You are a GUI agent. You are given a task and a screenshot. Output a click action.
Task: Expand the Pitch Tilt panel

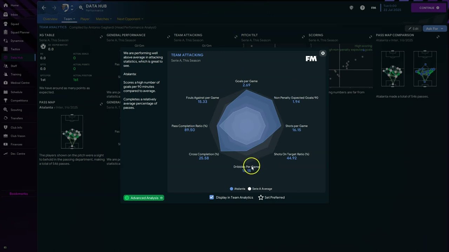[303, 37]
